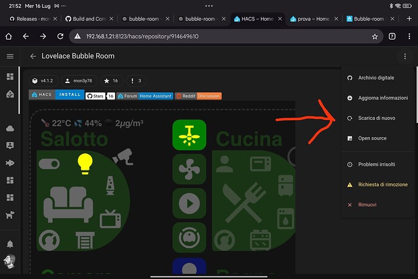418x279 pixels.
Task: Choose Scarica di nuovo from the menu
Action: coord(377,118)
